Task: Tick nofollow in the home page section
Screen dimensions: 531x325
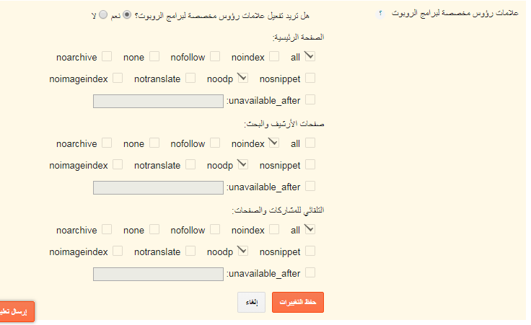Action: click(x=215, y=56)
